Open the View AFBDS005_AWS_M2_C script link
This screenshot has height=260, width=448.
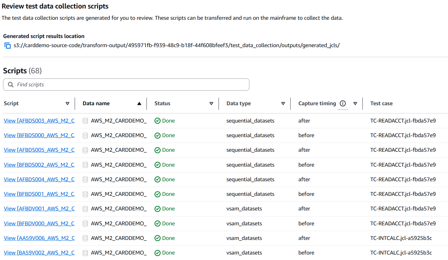[39, 150]
